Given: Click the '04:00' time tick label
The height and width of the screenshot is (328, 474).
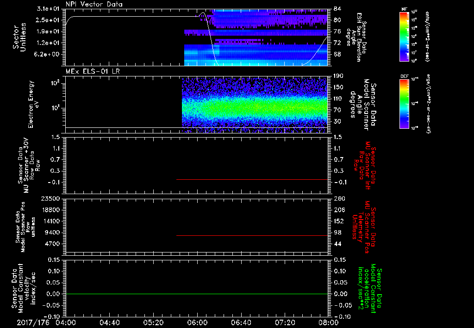Looking at the screenshot, I should (x=66, y=322).
